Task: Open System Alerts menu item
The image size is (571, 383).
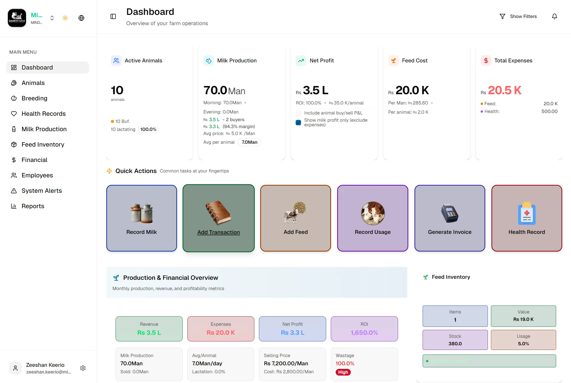Action: (48, 191)
